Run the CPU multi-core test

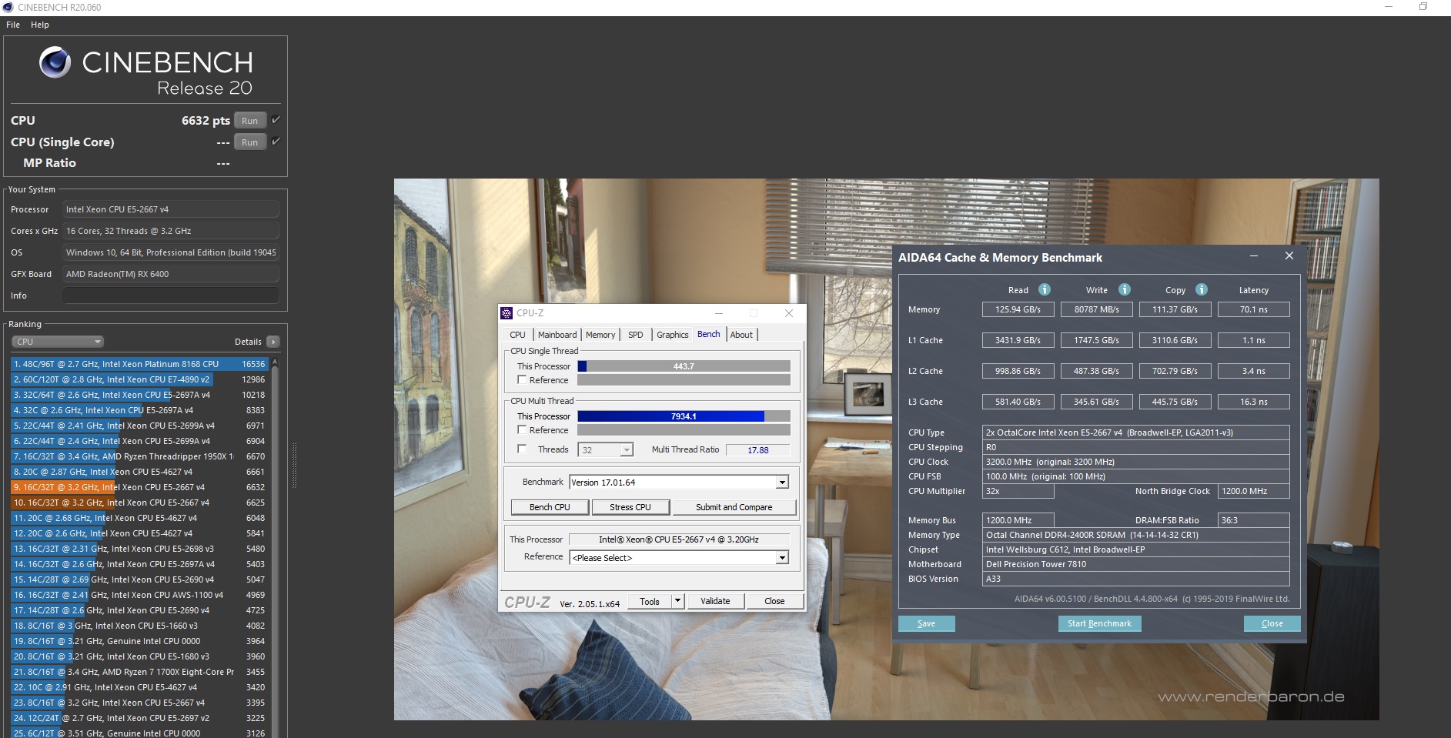click(x=250, y=121)
